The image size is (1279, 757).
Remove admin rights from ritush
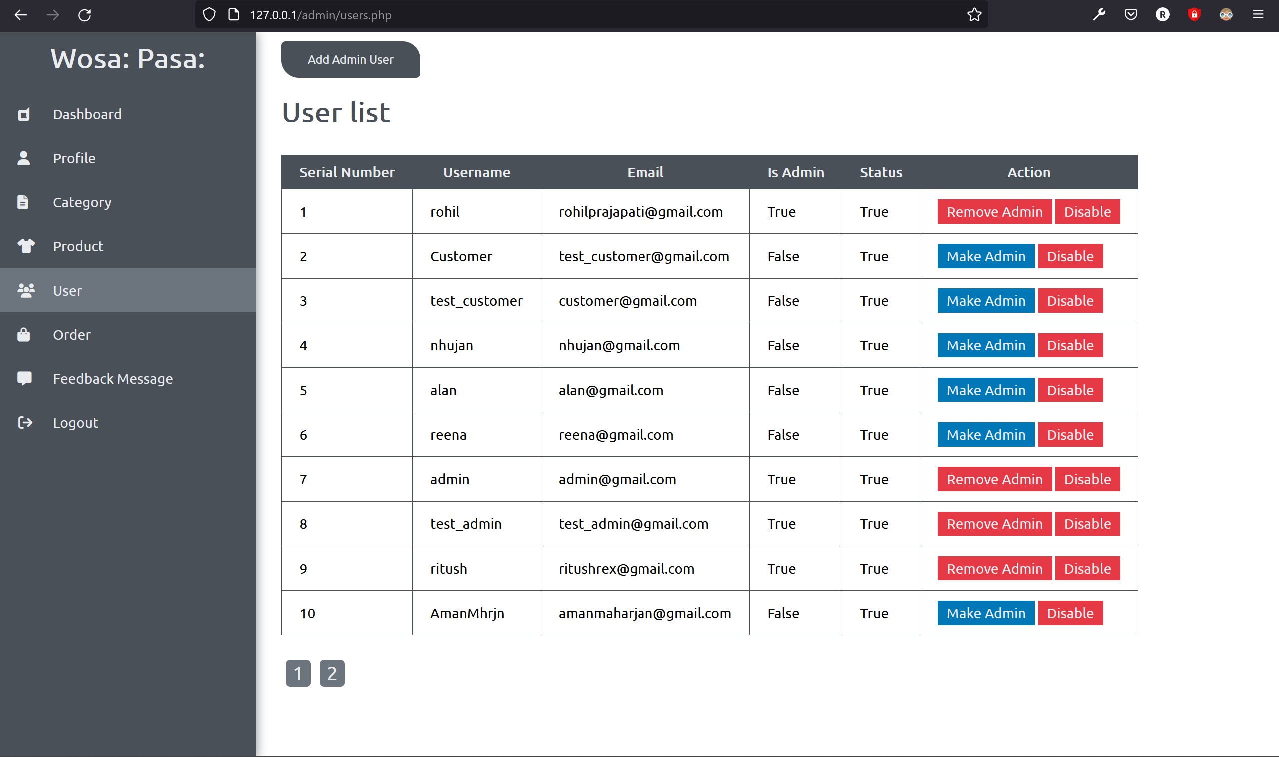(x=994, y=568)
